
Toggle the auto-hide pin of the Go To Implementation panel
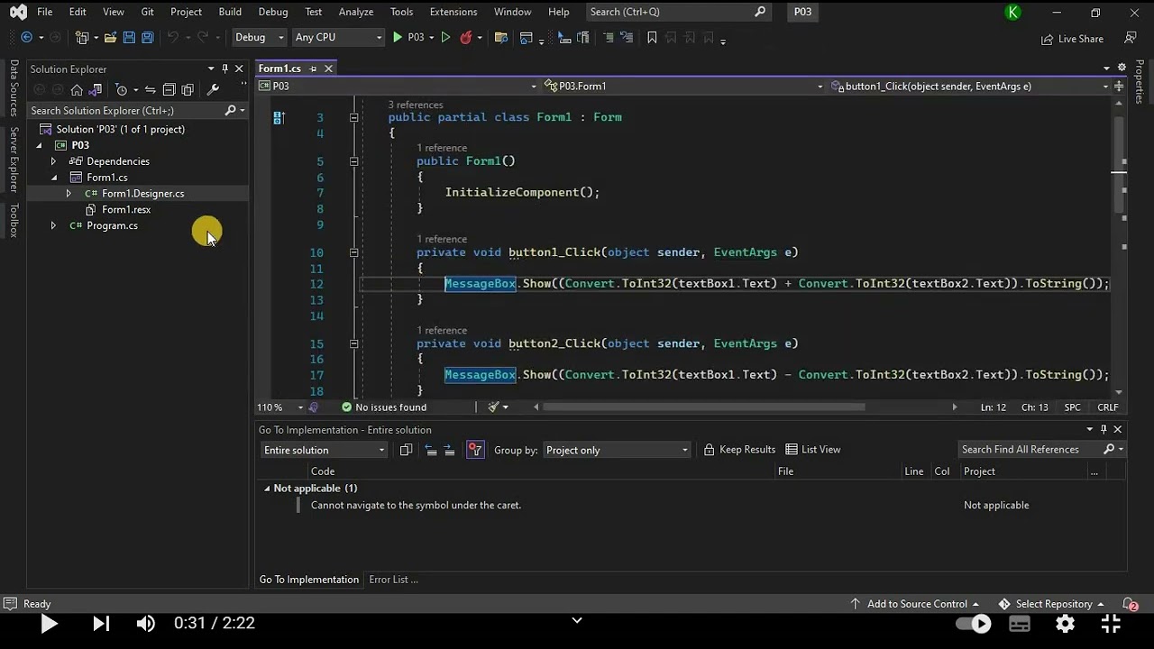pos(1104,430)
